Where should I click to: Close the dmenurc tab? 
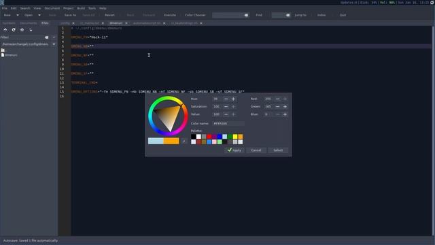tap(126, 23)
